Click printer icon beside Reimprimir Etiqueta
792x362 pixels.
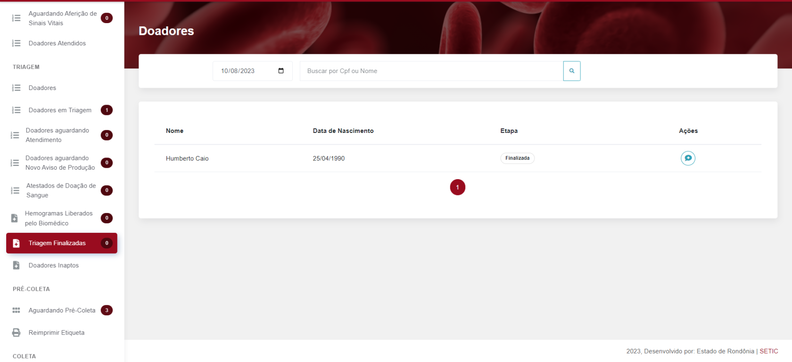[x=16, y=332]
